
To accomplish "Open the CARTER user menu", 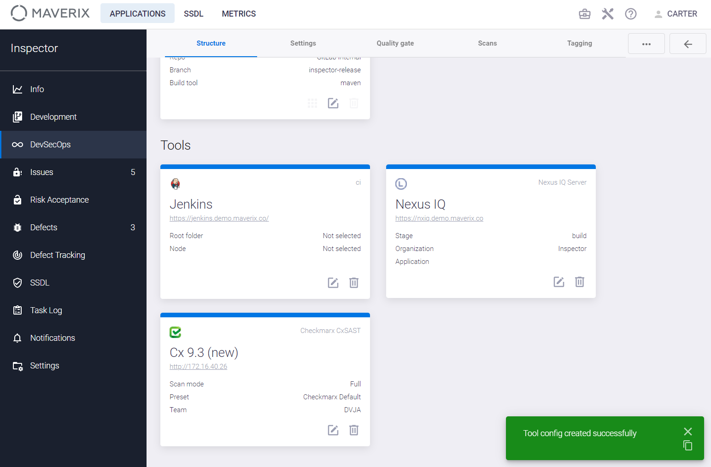I will coord(676,14).
